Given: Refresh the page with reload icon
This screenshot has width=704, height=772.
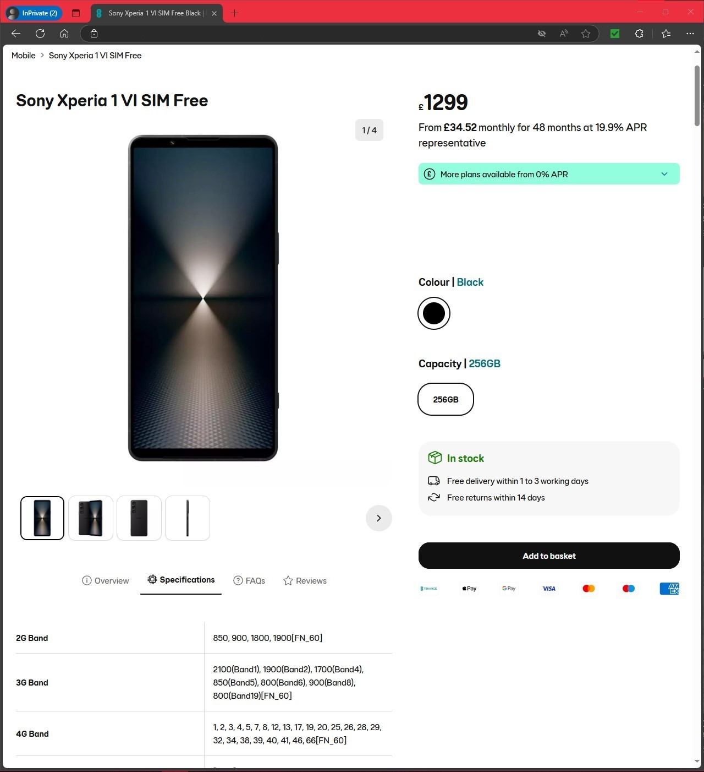Looking at the screenshot, I should (40, 34).
